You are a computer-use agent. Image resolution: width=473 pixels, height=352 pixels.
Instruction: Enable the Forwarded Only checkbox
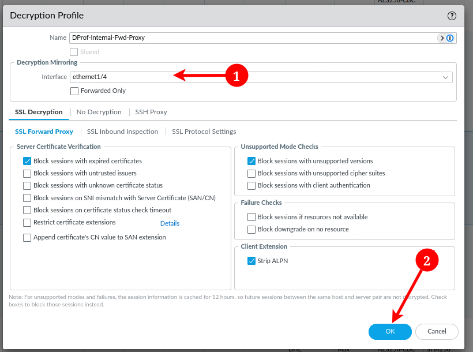(74, 91)
